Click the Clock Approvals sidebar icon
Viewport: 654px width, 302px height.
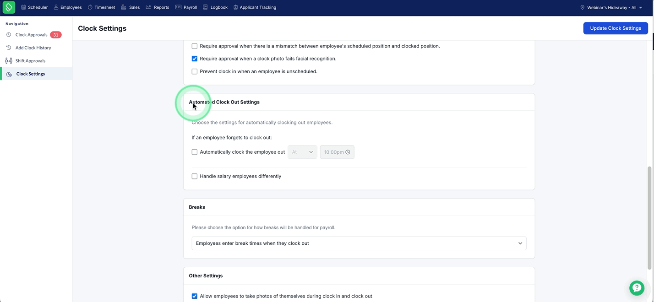pyautogui.click(x=9, y=35)
